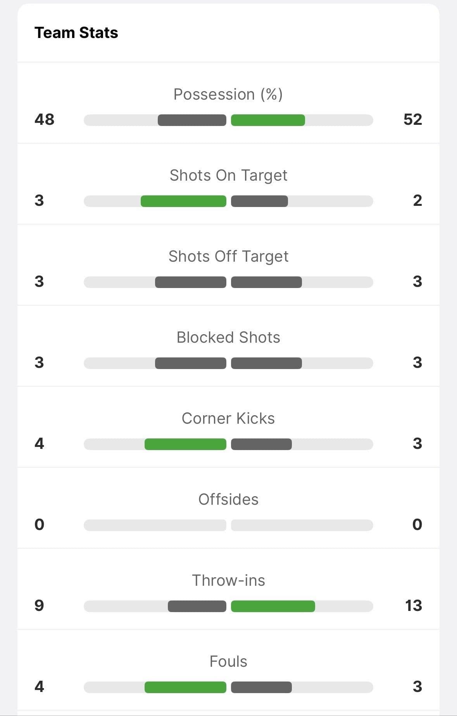
Task: Click the Team Stats heading
Action: click(76, 33)
